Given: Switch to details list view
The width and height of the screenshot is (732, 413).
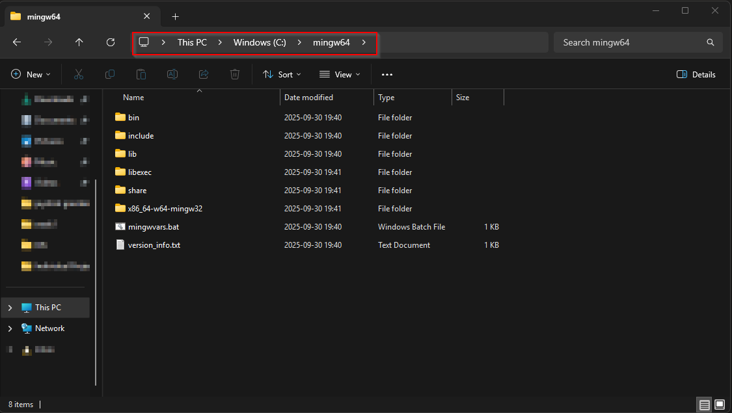Looking at the screenshot, I should click(x=705, y=405).
